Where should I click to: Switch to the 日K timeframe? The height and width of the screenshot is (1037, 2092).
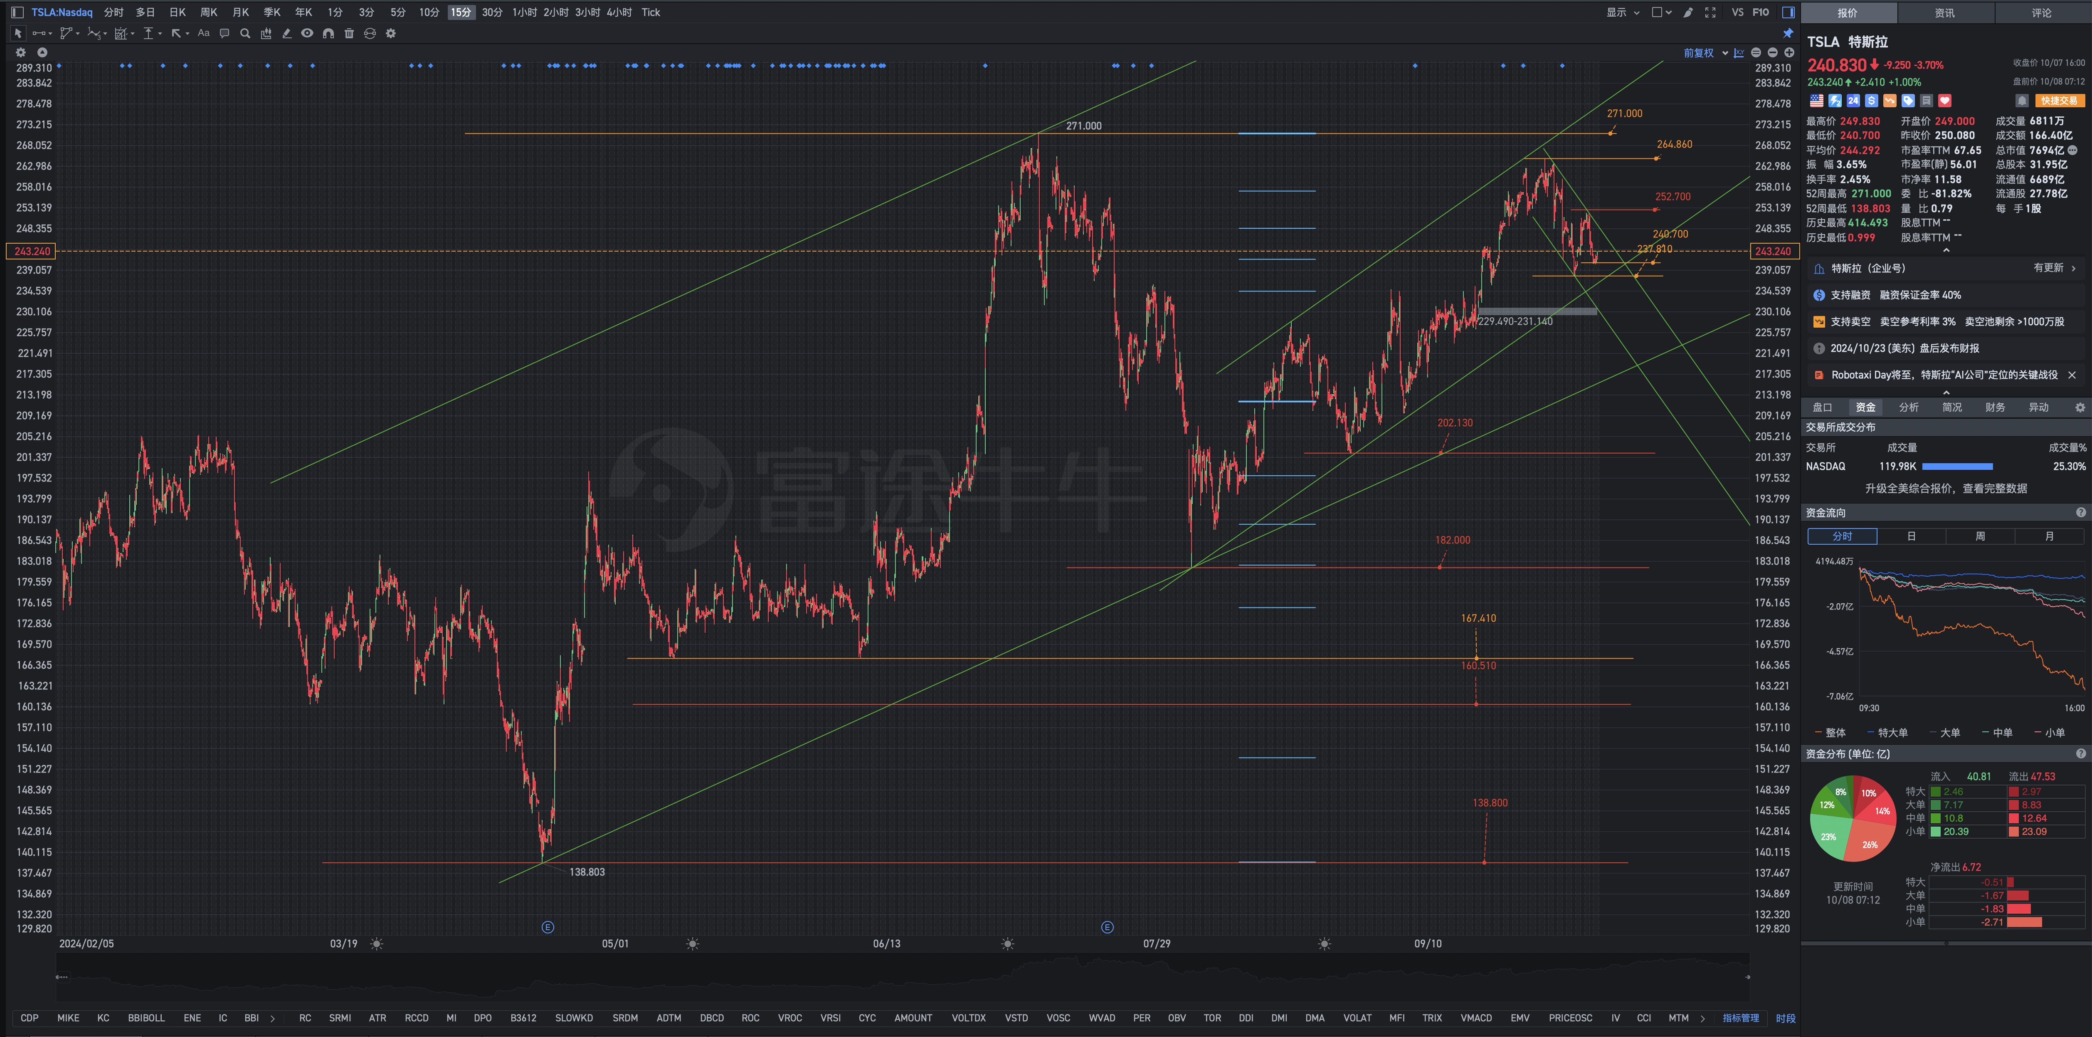(x=177, y=12)
